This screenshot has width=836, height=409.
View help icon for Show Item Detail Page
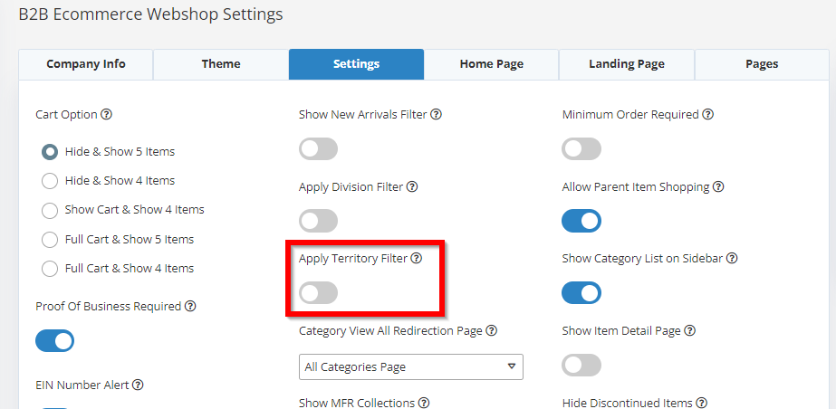click(x=690, y=330)
